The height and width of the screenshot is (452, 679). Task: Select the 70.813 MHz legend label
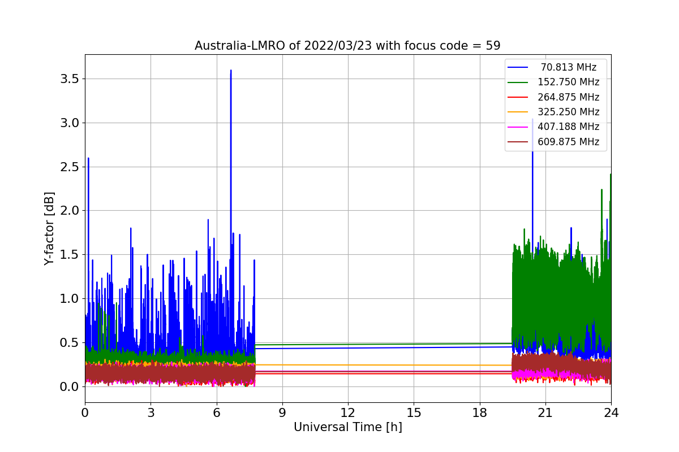pyautogui.click(x=569, y=67)
